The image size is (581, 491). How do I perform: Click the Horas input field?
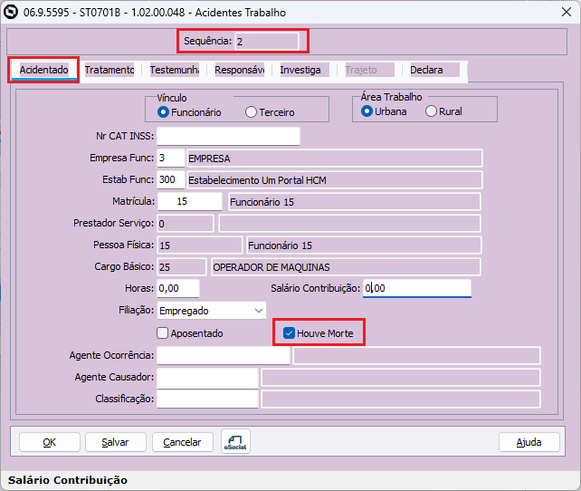pos(178,288)
